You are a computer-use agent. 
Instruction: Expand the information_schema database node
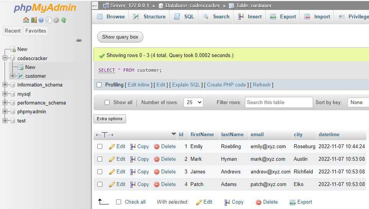click(5, 85)
